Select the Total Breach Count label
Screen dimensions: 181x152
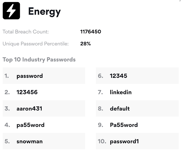point(26,32)
